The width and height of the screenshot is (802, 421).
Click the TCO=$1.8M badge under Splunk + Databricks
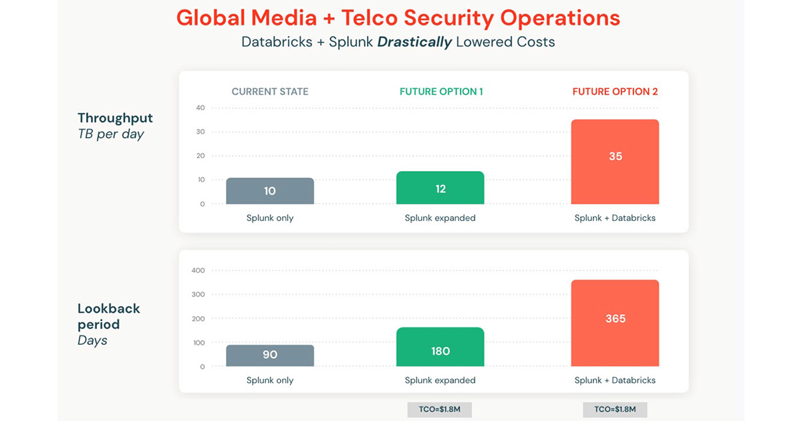click(x=615, y=409)
